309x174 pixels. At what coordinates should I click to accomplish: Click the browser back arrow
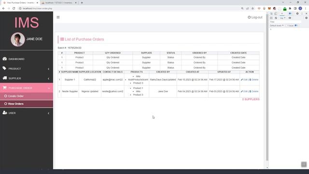(3, 9)
